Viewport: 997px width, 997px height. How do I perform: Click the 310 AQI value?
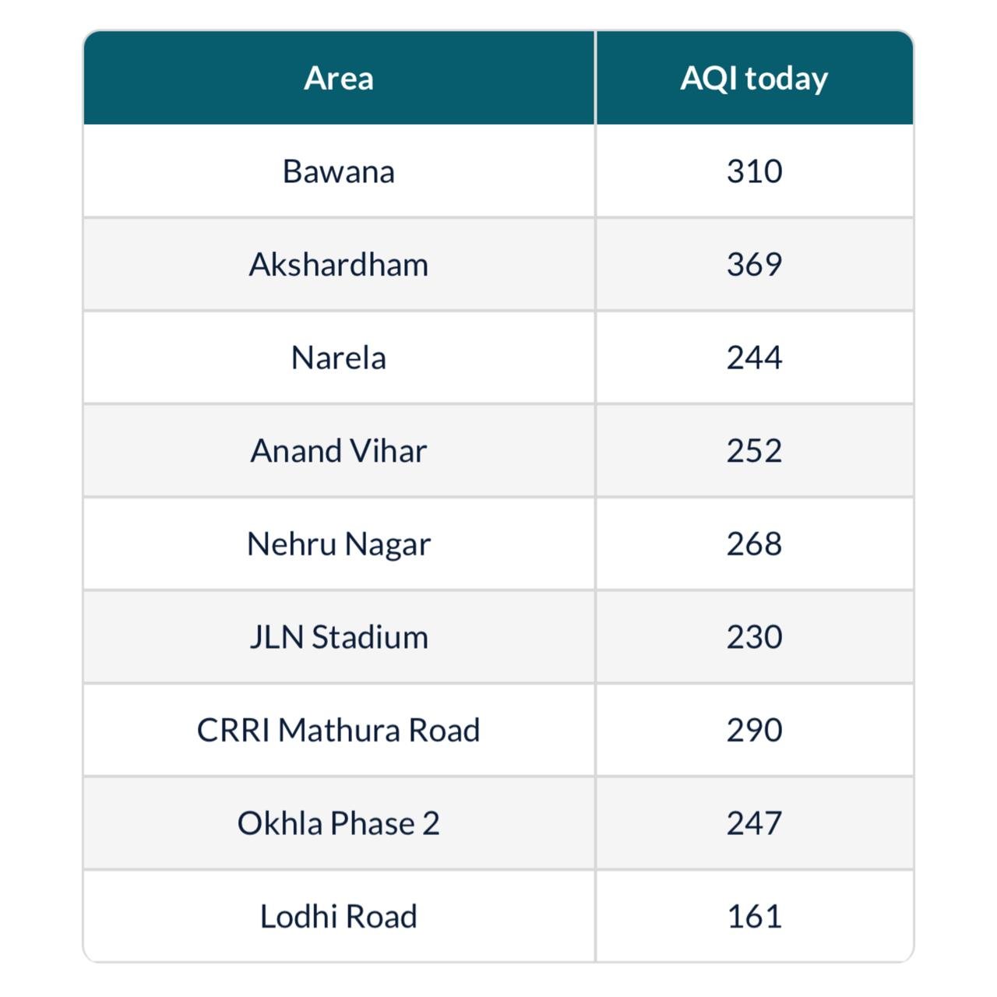point(754,171)
